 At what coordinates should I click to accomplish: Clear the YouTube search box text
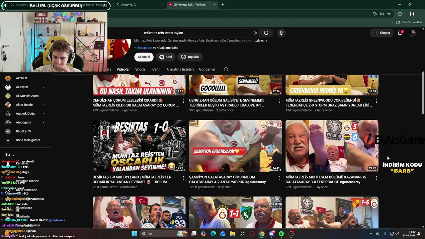click(x=256, y=33)
